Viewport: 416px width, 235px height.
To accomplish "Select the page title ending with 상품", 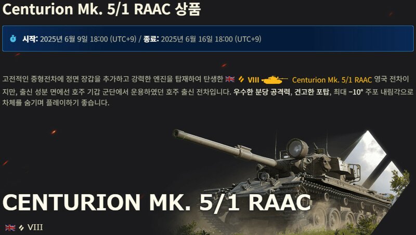I will click(101, 9).
